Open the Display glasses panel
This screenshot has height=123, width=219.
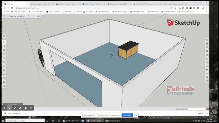pos(207,74)
